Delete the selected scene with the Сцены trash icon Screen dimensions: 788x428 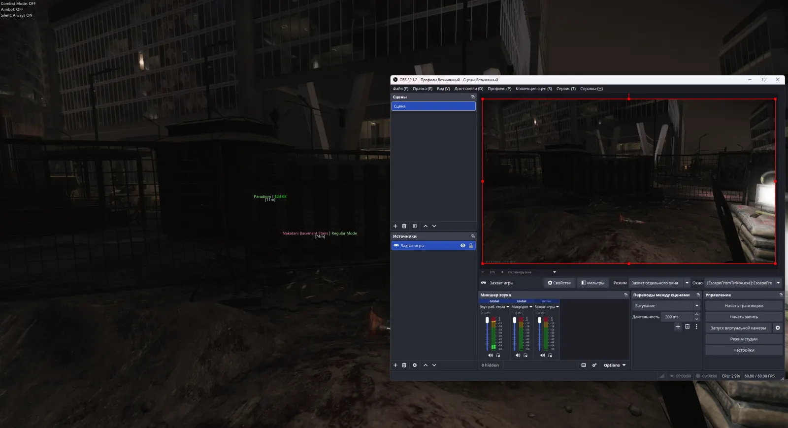pyautogui.click(x=404, y=226)
